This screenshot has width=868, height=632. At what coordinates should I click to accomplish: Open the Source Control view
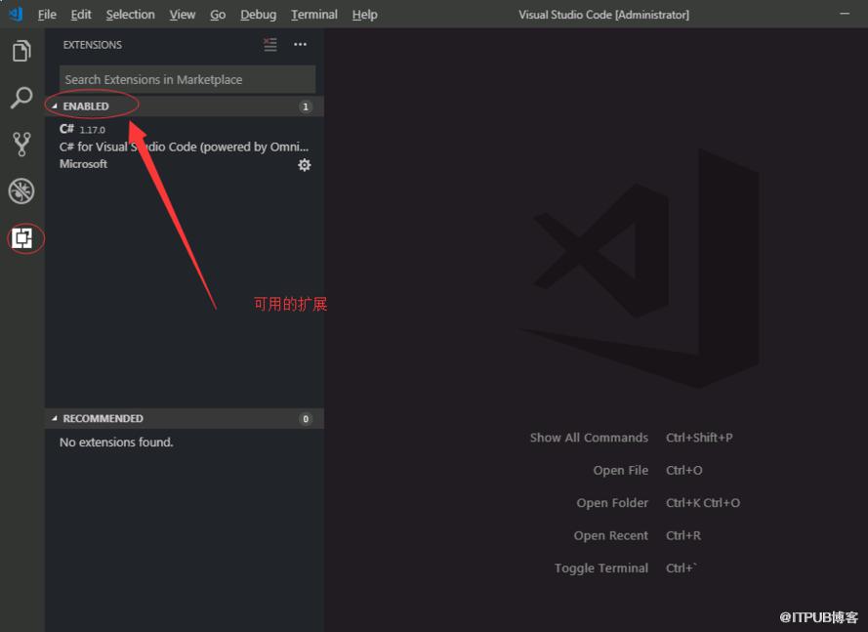[x=21, y=144]
